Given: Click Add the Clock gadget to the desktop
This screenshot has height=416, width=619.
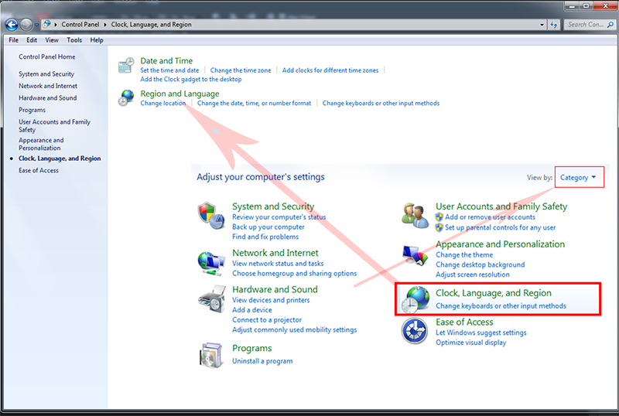Looking at the screenshot, I should coord(191,80).
